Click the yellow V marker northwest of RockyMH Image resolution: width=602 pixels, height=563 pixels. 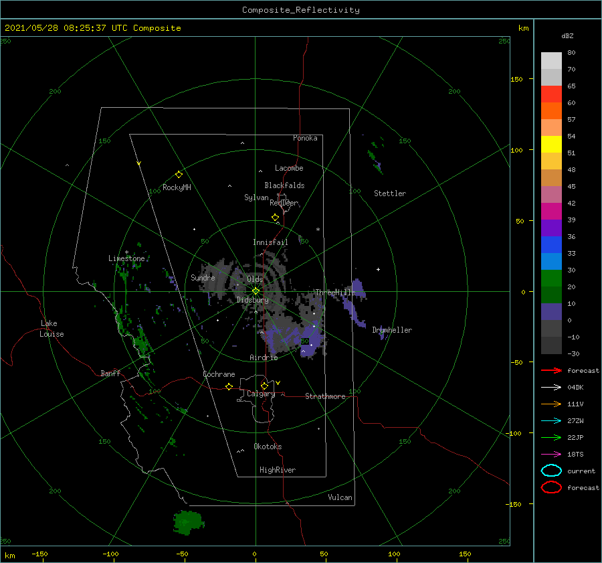(139, 163)
